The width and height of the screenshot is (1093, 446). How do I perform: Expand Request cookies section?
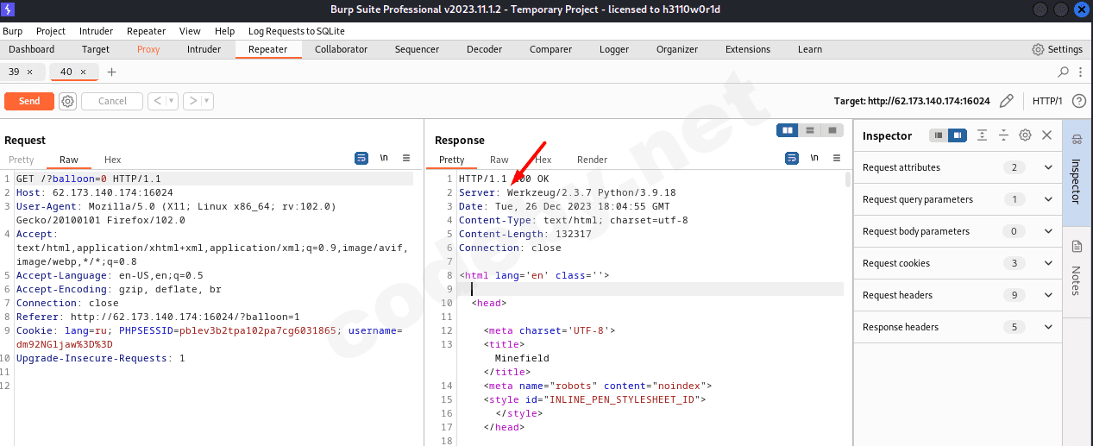[1048, 263]
